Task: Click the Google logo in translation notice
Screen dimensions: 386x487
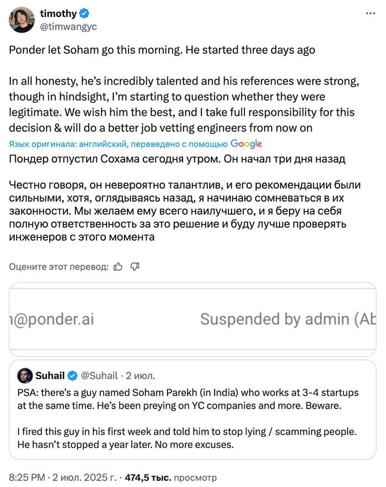Action: pyautogui.click(x=246, y=144)
